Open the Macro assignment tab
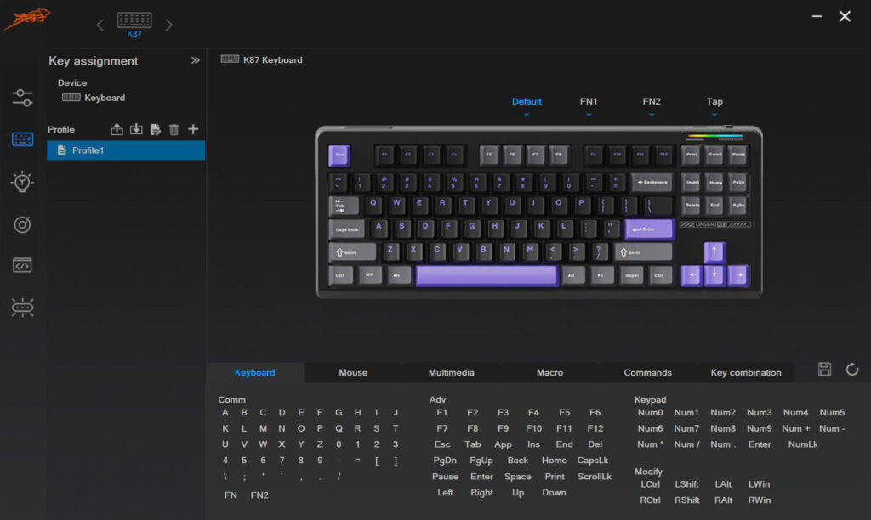This screenshot has height=520, width=871. click(x=550, y=372)
